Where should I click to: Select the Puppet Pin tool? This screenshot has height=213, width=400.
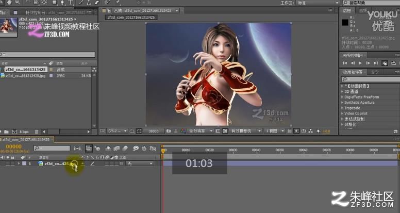(118, 2)
